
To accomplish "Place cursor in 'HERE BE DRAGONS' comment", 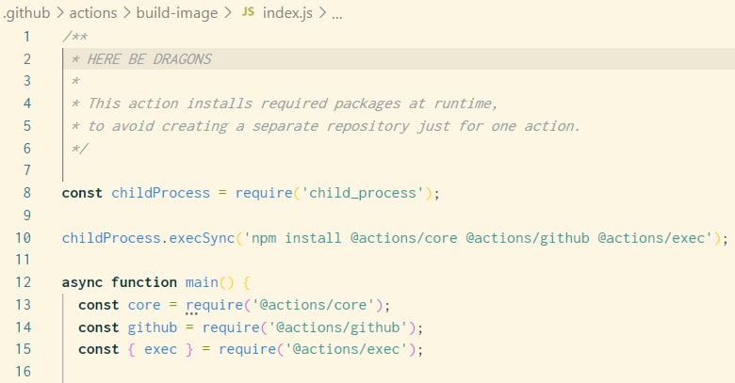I will pyautogui.click(x=150, y=59).
